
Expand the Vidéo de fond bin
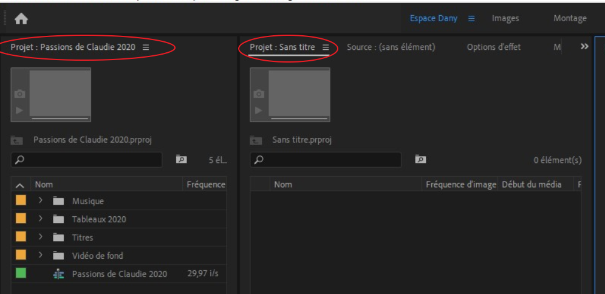[x=41, y=255]
